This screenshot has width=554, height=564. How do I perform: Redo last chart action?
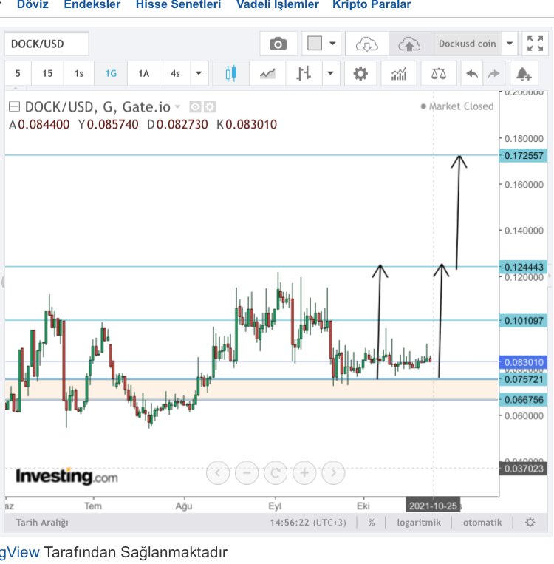(x=494, y=73)
